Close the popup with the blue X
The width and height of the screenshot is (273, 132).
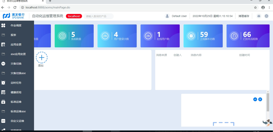tap(260, 99)
